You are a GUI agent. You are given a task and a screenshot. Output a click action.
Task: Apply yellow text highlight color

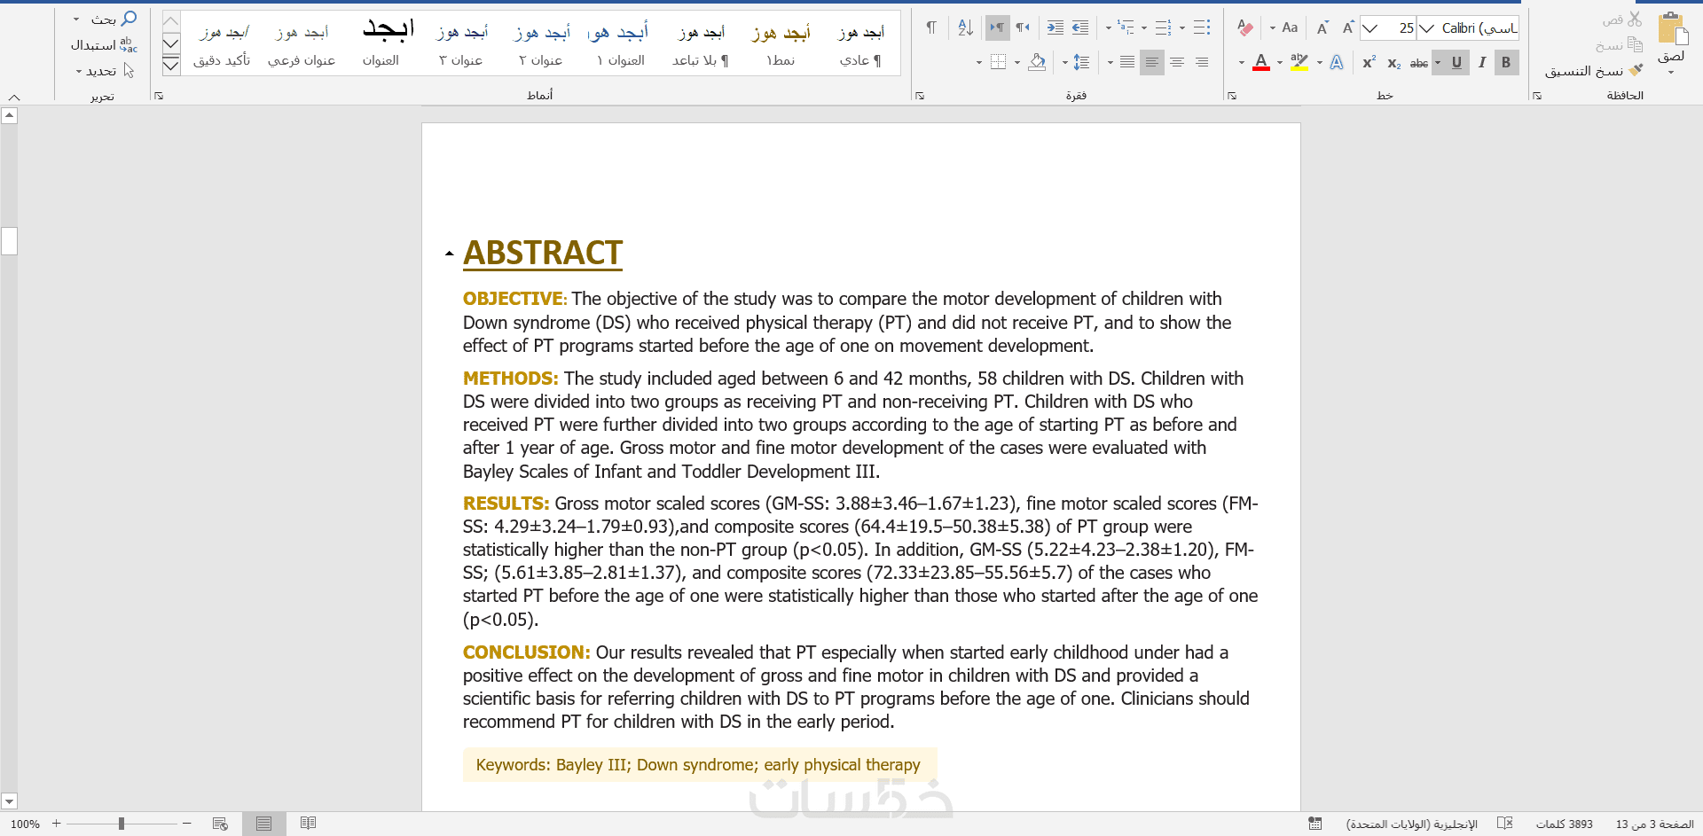1299,62
